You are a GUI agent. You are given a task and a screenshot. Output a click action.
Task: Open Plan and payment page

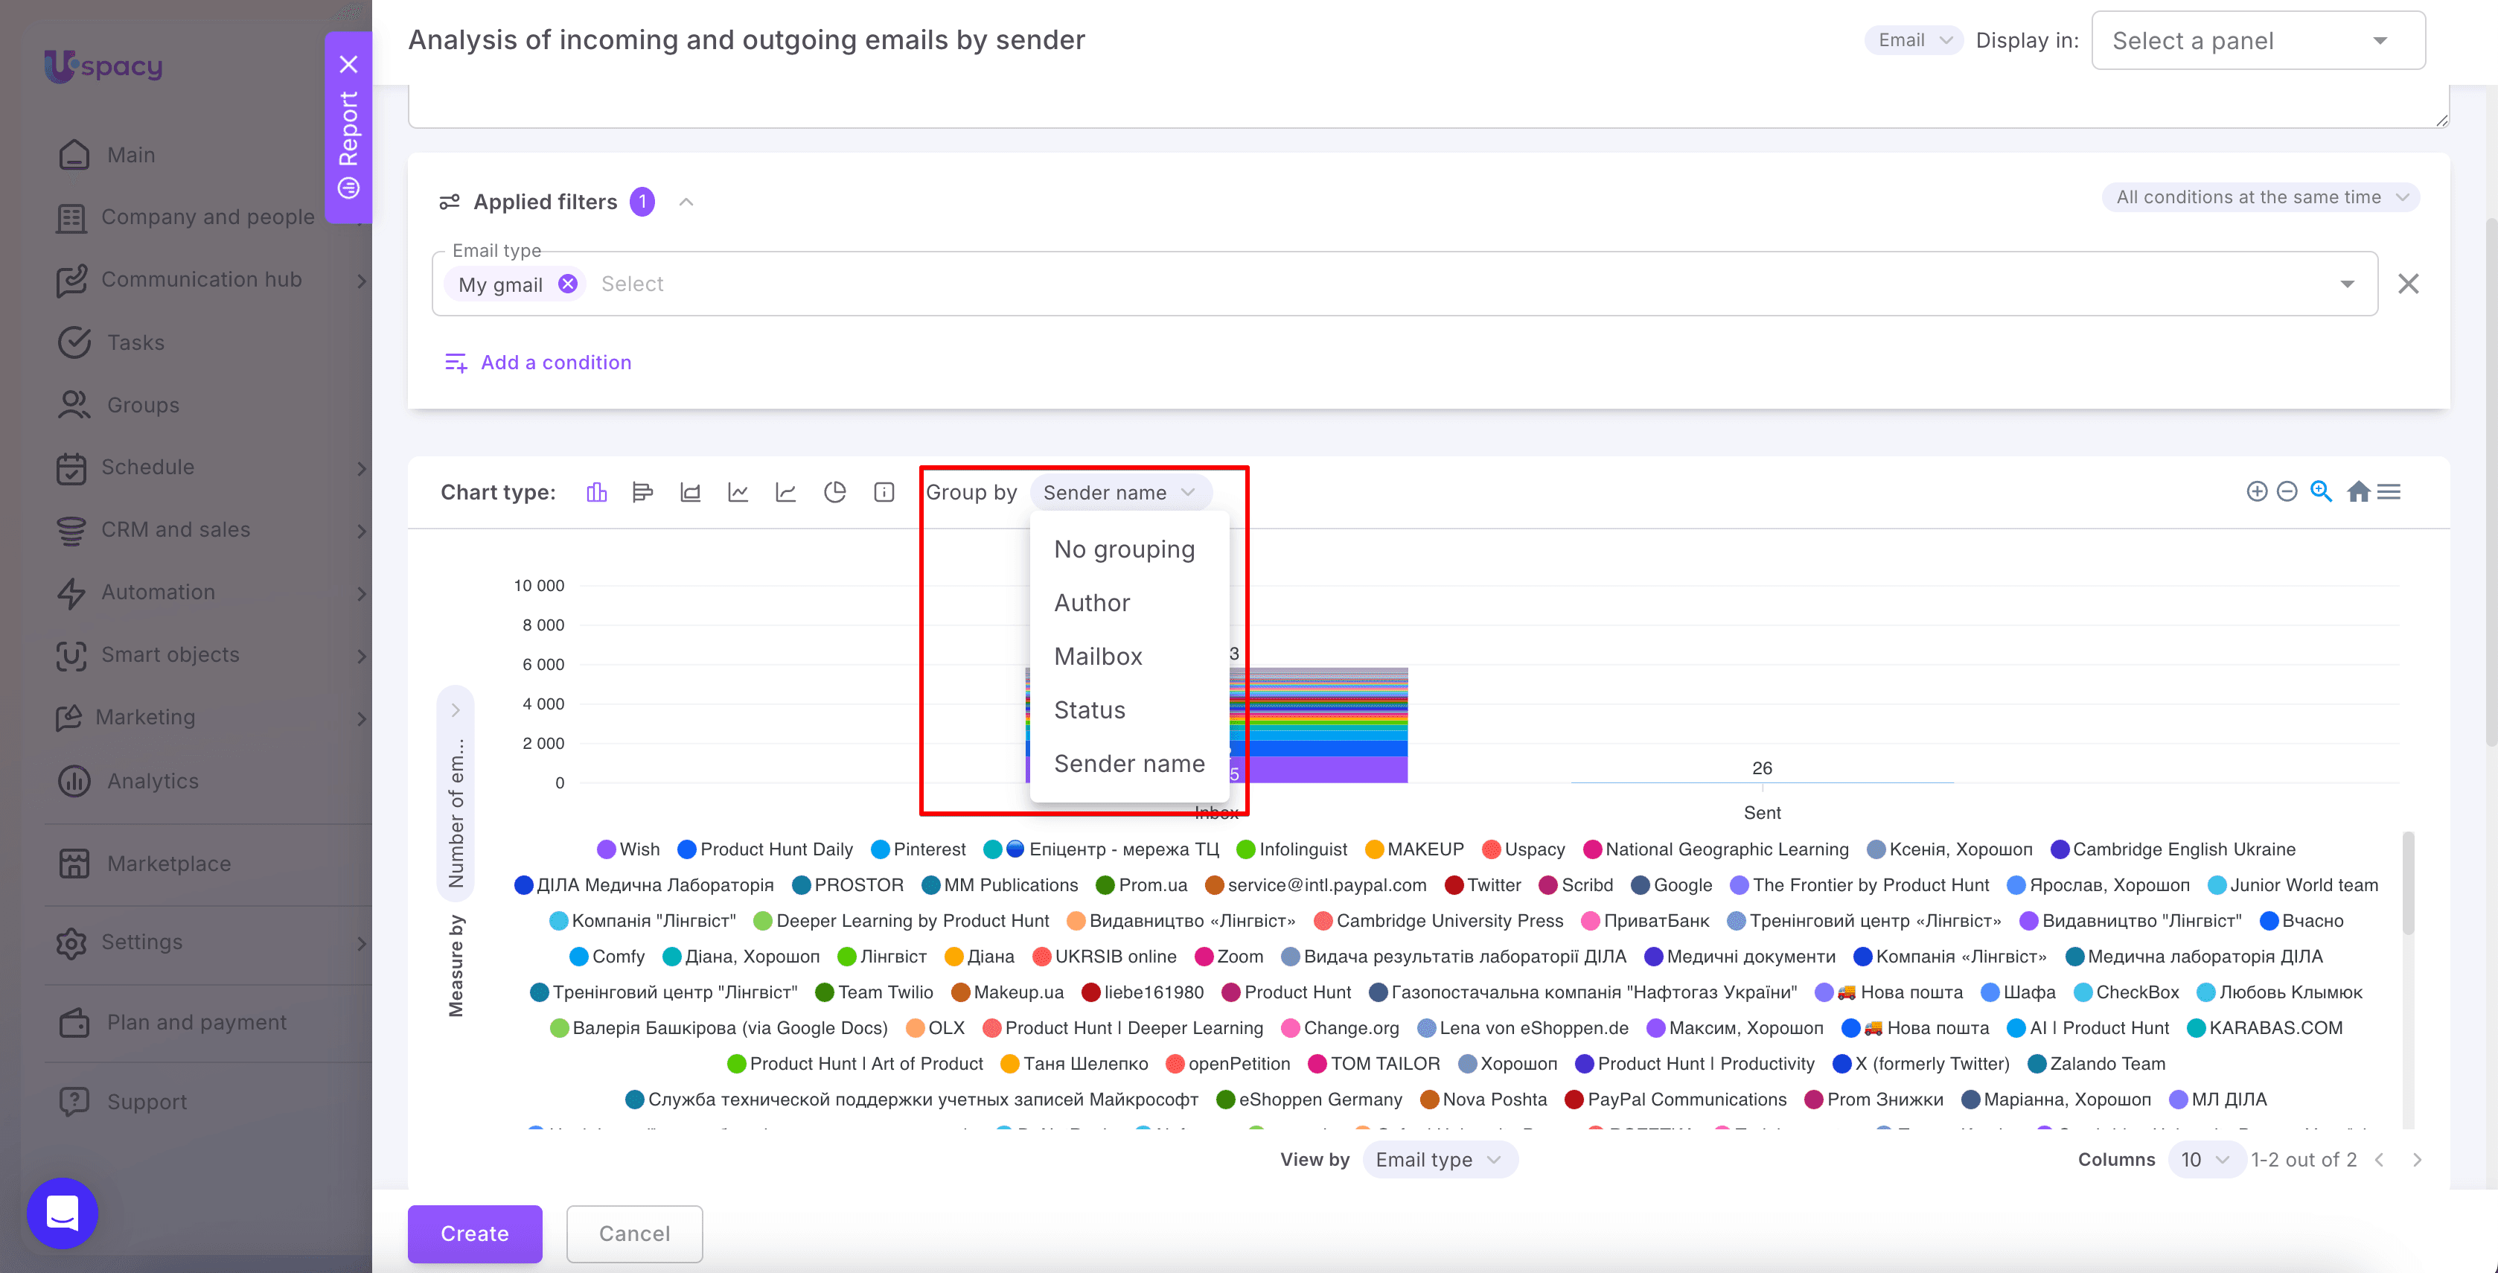tap(197, 1022)
